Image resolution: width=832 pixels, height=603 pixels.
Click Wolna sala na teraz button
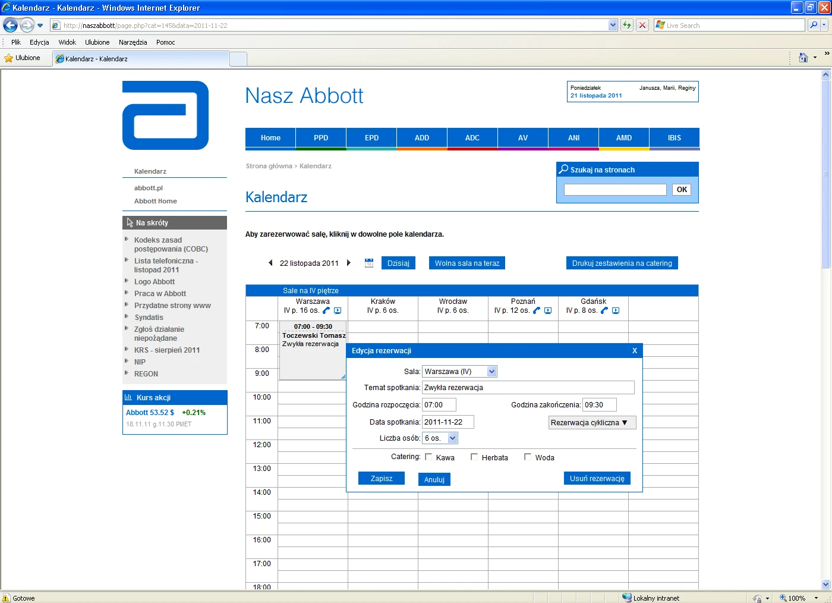[x=467, y=263]
